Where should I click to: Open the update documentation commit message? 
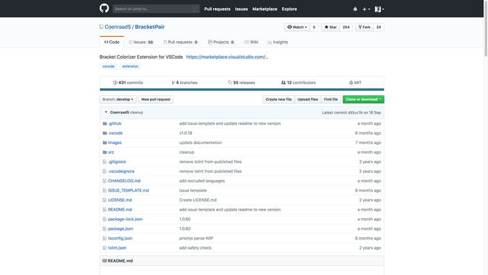click(200, 143)
